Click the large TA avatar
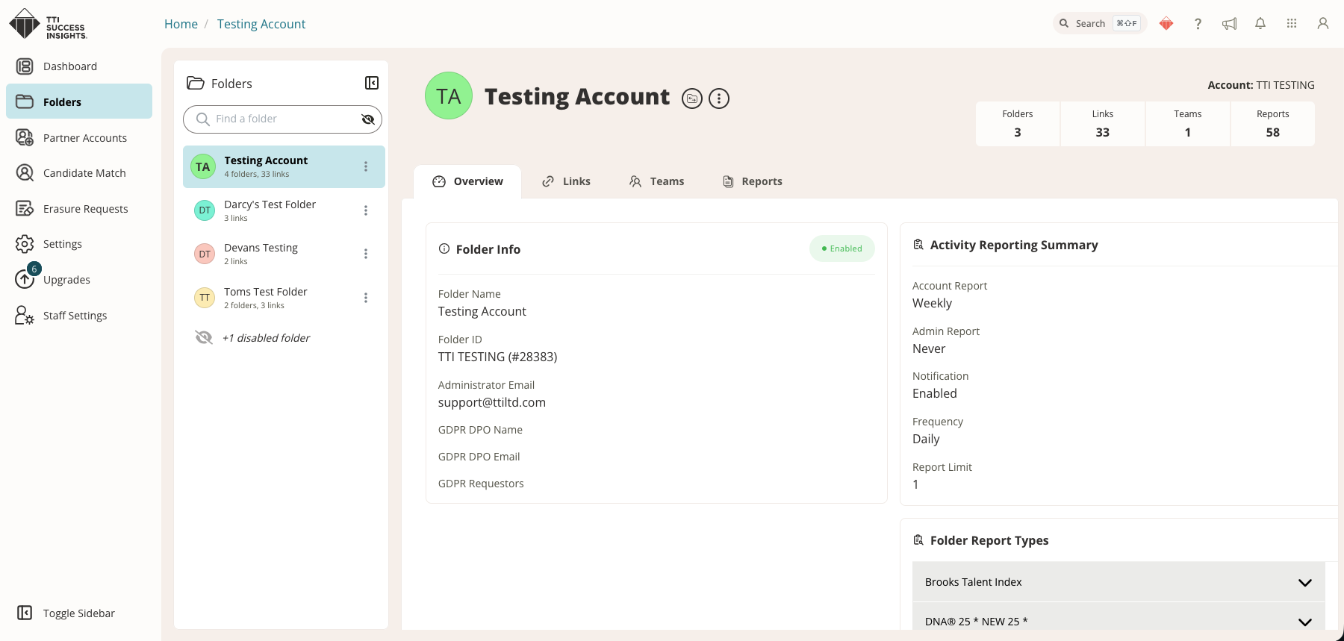The image size is (1344, 641). click(449, 96)
